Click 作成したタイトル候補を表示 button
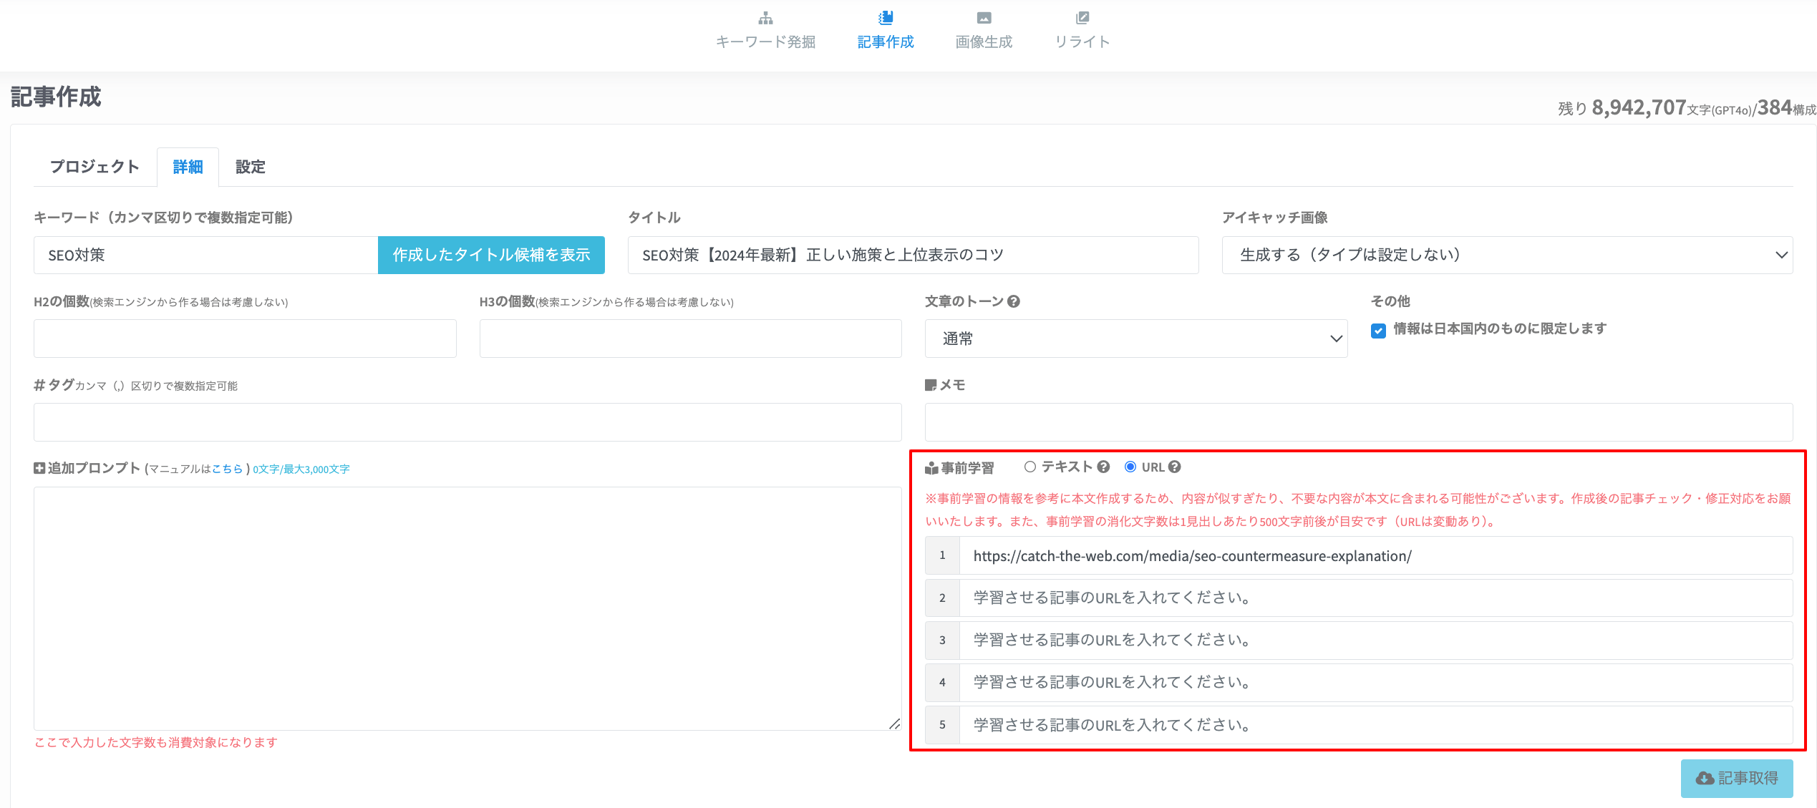The width and height of the screenshot is (1817, 808). pos(491,255)
